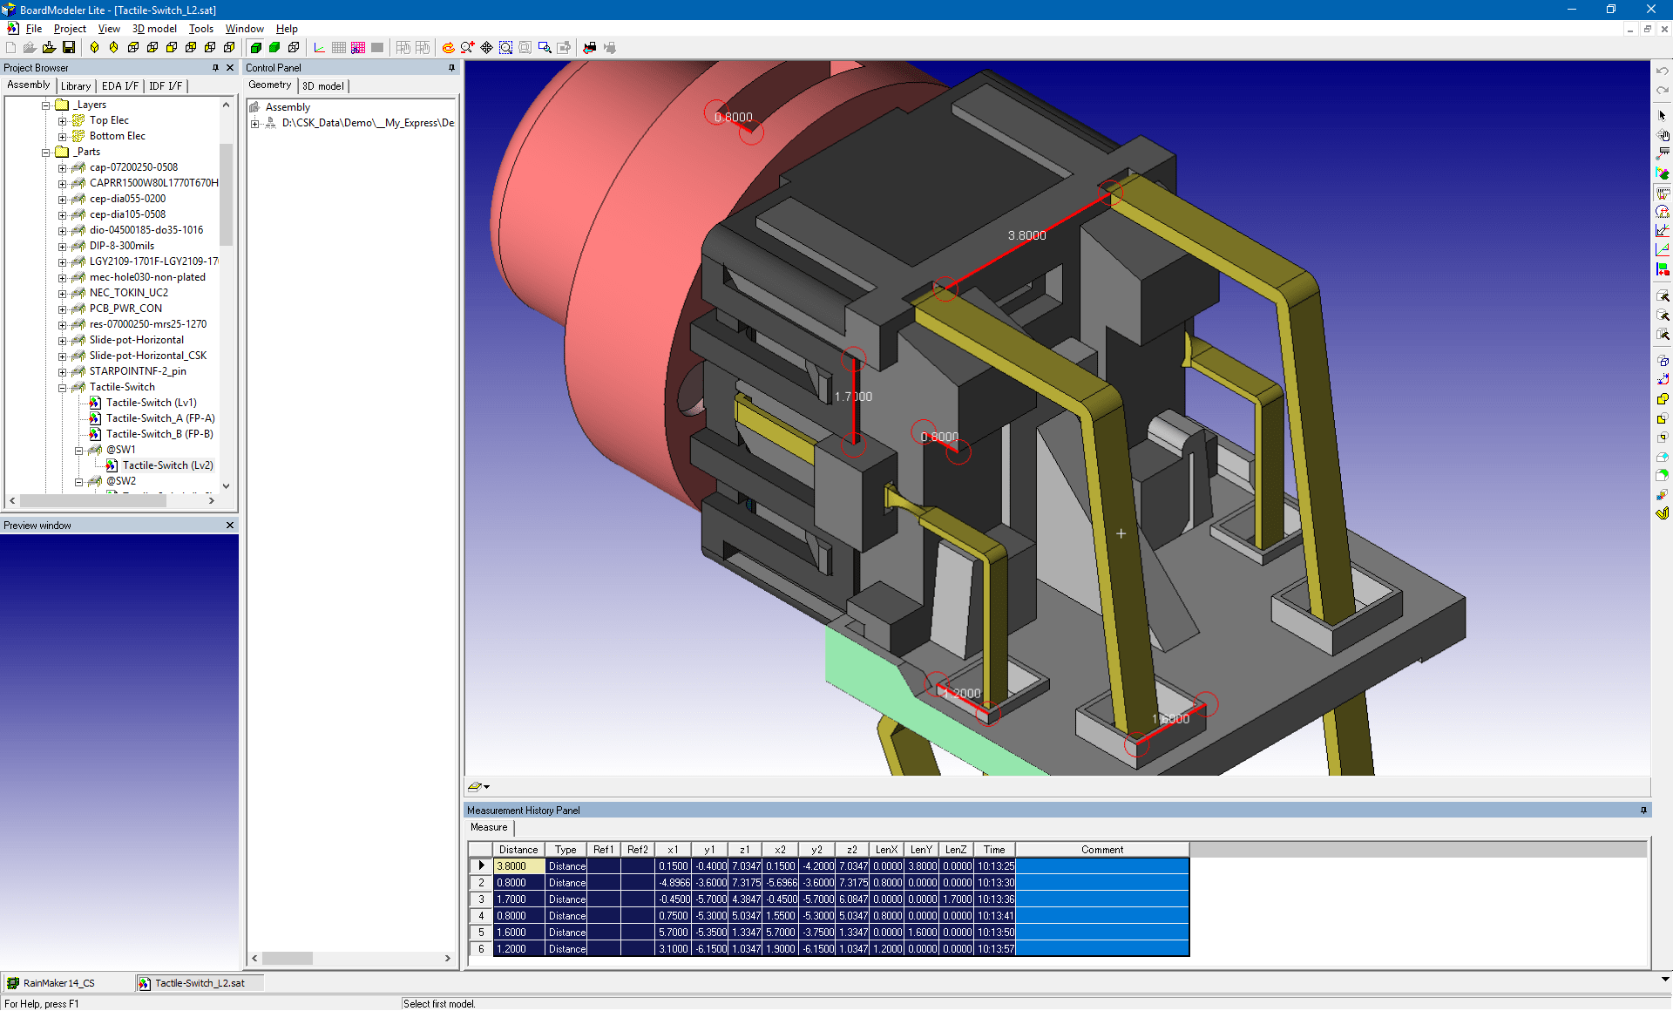This screenshot has width=1673, height=1011.
Task: Toggle pin on Control Panel
Action: click(x=451, y=68)
